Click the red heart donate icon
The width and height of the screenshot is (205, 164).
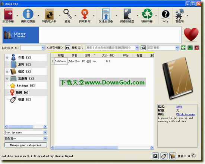click(191, 35)
